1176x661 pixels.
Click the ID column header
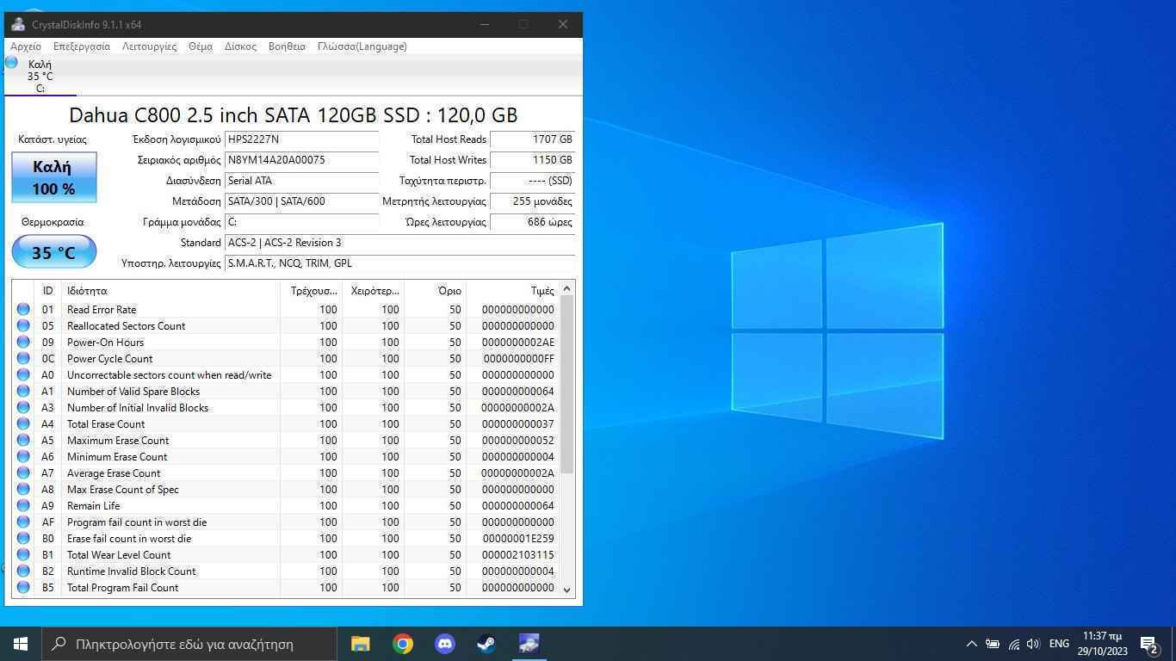coord(47,291)
